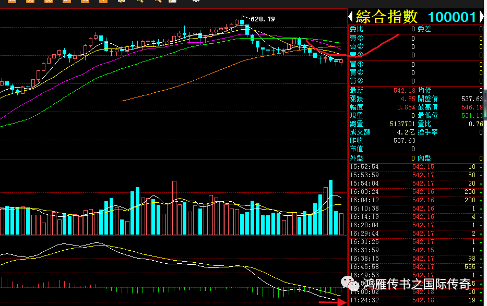This screenshot has width=487, height=306.
Task: Select the 最低價 value 531.13
Action: 472,116
